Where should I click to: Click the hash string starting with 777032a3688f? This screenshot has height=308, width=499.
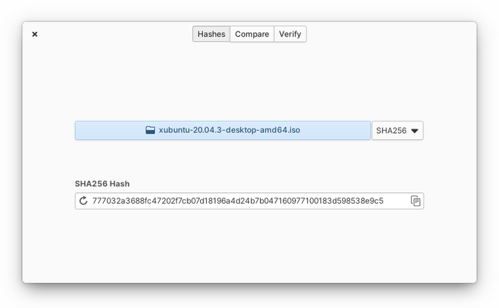coord(238,201)
